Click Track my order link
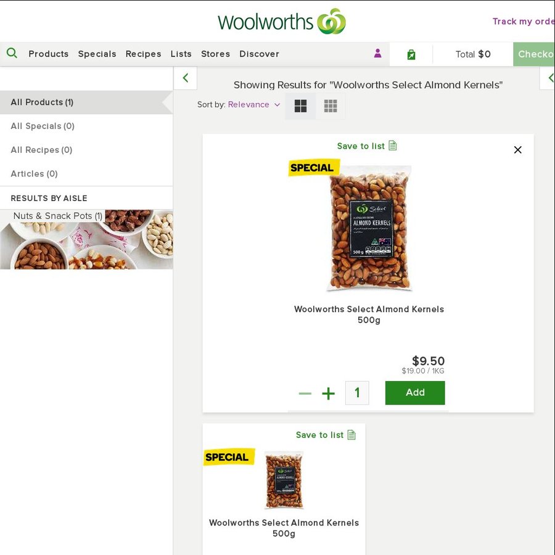Image resolution: width=555 pixels, height=555 pixels. coord(524,22)
